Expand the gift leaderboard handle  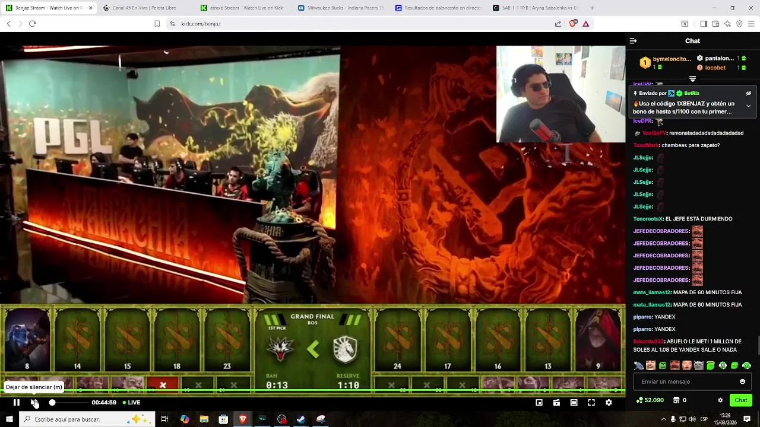coord(692,79)
